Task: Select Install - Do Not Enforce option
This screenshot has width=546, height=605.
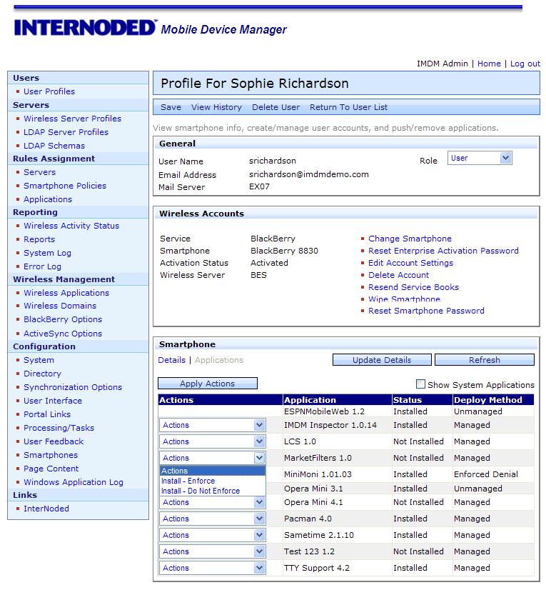Action: tap(200, 491)
